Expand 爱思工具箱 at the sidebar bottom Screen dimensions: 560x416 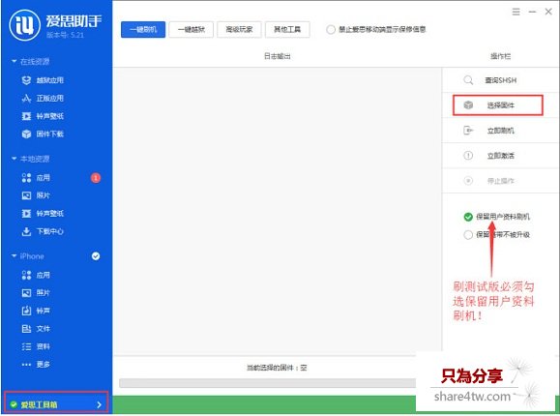point(56,403)
